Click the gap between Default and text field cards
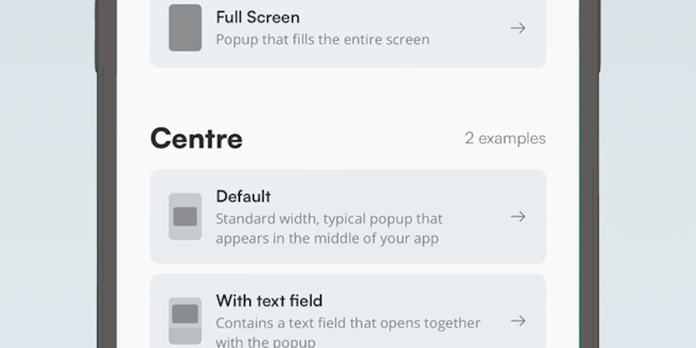696x348 pixels. (x=348, y=268)
